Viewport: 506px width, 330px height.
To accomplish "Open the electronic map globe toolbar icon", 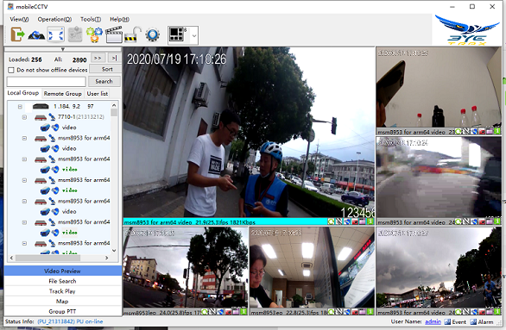I will coord(36,34).
